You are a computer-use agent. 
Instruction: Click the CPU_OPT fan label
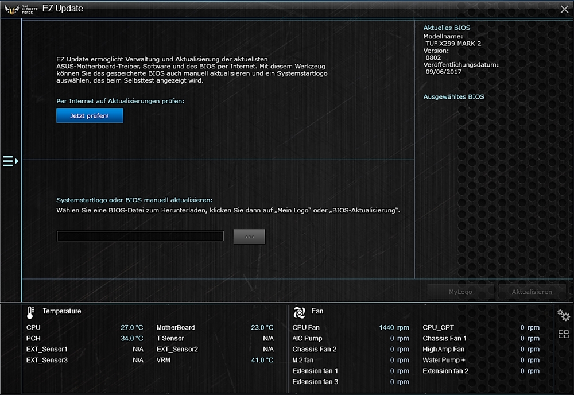pos(438,328)
